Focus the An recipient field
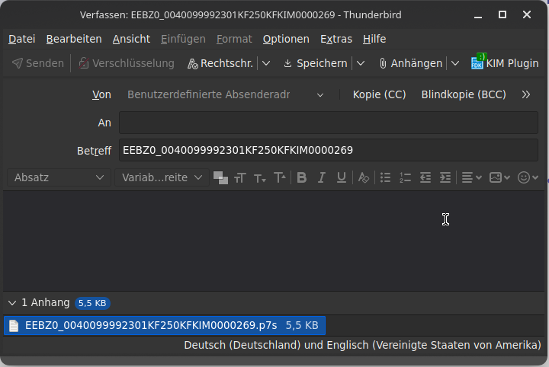The width and height of the screenshot is (549, 367). coord(329,123)
